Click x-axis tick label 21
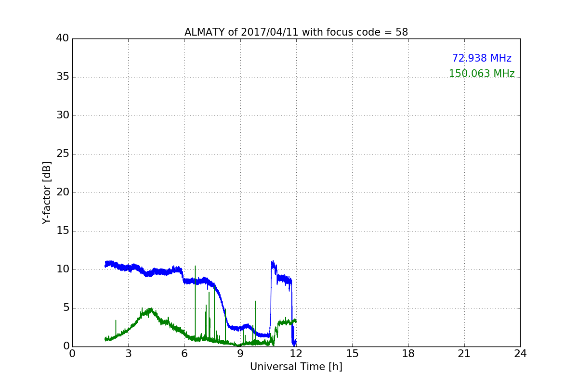 pyautogui.click(x=464, y=354)
